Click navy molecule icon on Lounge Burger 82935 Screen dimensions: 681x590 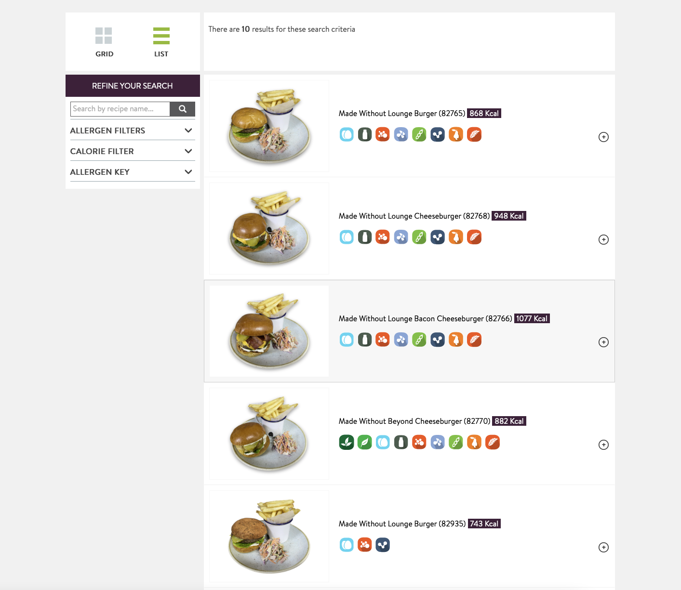(383, 545)
